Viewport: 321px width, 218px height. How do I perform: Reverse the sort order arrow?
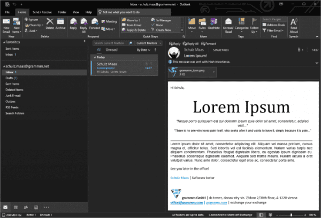point(155,50)
